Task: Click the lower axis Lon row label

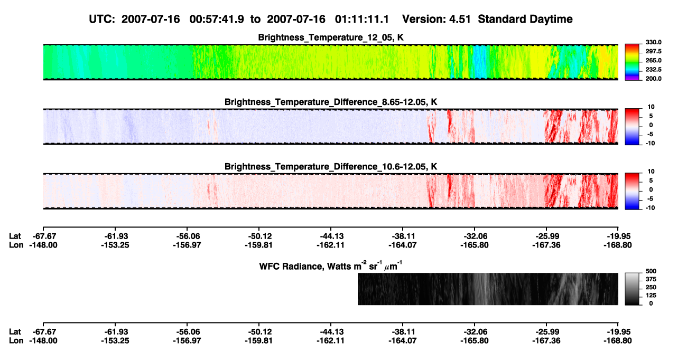Action: 16,340
